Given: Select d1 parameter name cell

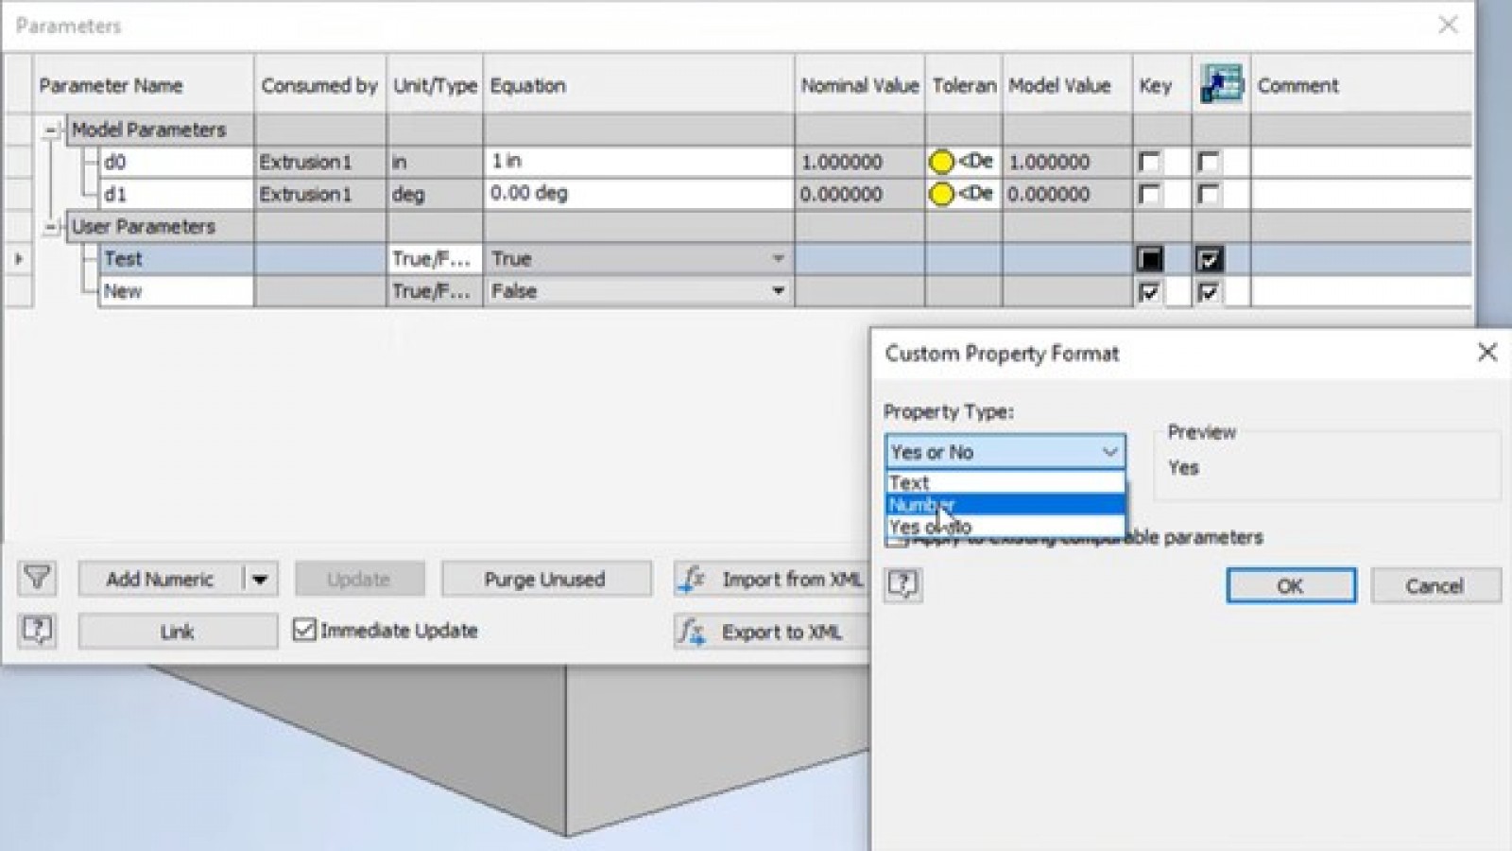Looking at the screenshot, I should click(x=176, y=194).
